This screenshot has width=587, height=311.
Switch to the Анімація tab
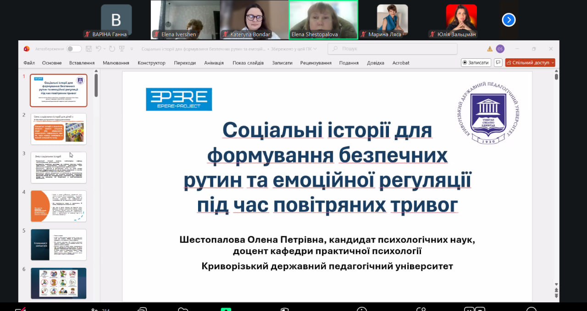[x=214, y=63]
